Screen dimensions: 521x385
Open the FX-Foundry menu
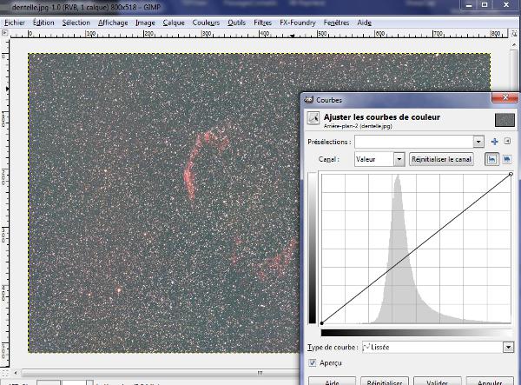[297, 23]
